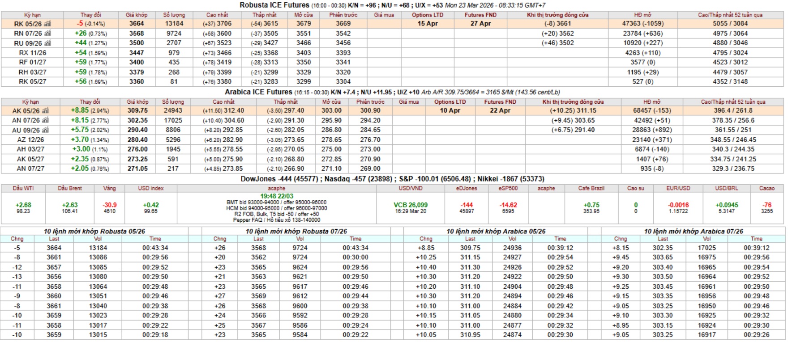The image size is (788, 342).
Task: Open chart icon for Robusta RK 05/26
Action: (x=47, y=24)
